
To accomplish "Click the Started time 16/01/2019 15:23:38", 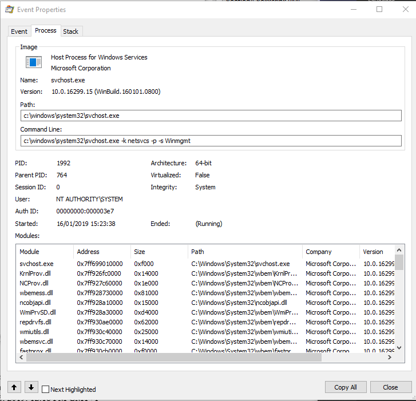I will [x=86, y=224].
